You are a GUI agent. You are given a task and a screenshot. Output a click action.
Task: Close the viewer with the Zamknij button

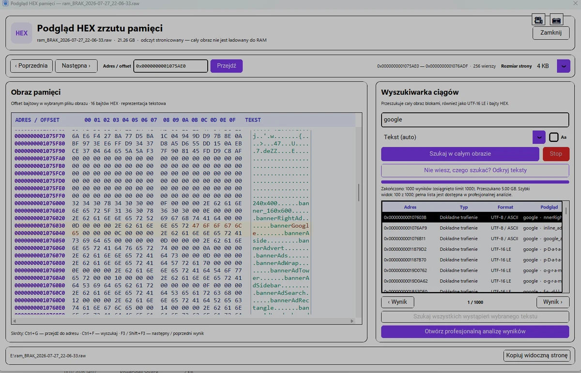(551, 33)
